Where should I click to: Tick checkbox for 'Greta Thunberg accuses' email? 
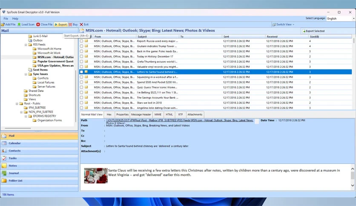point(81,61)
